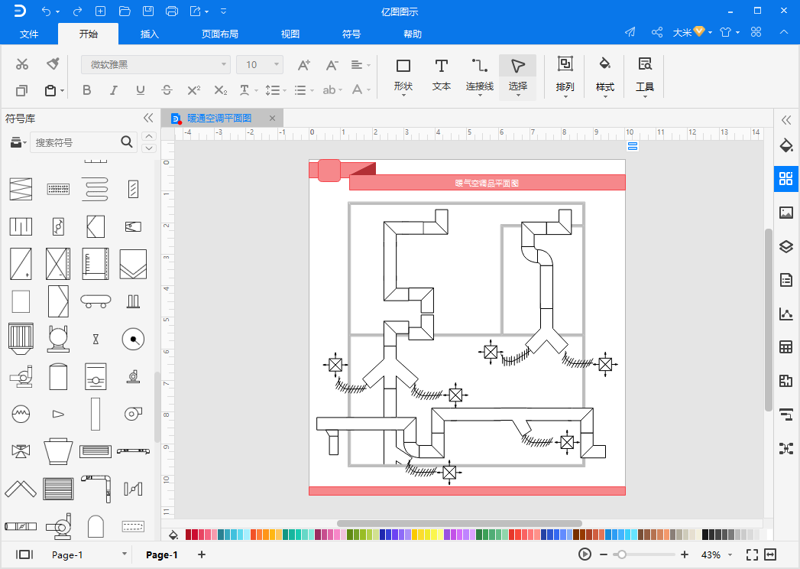Click the send paper-plane icon

630,32
